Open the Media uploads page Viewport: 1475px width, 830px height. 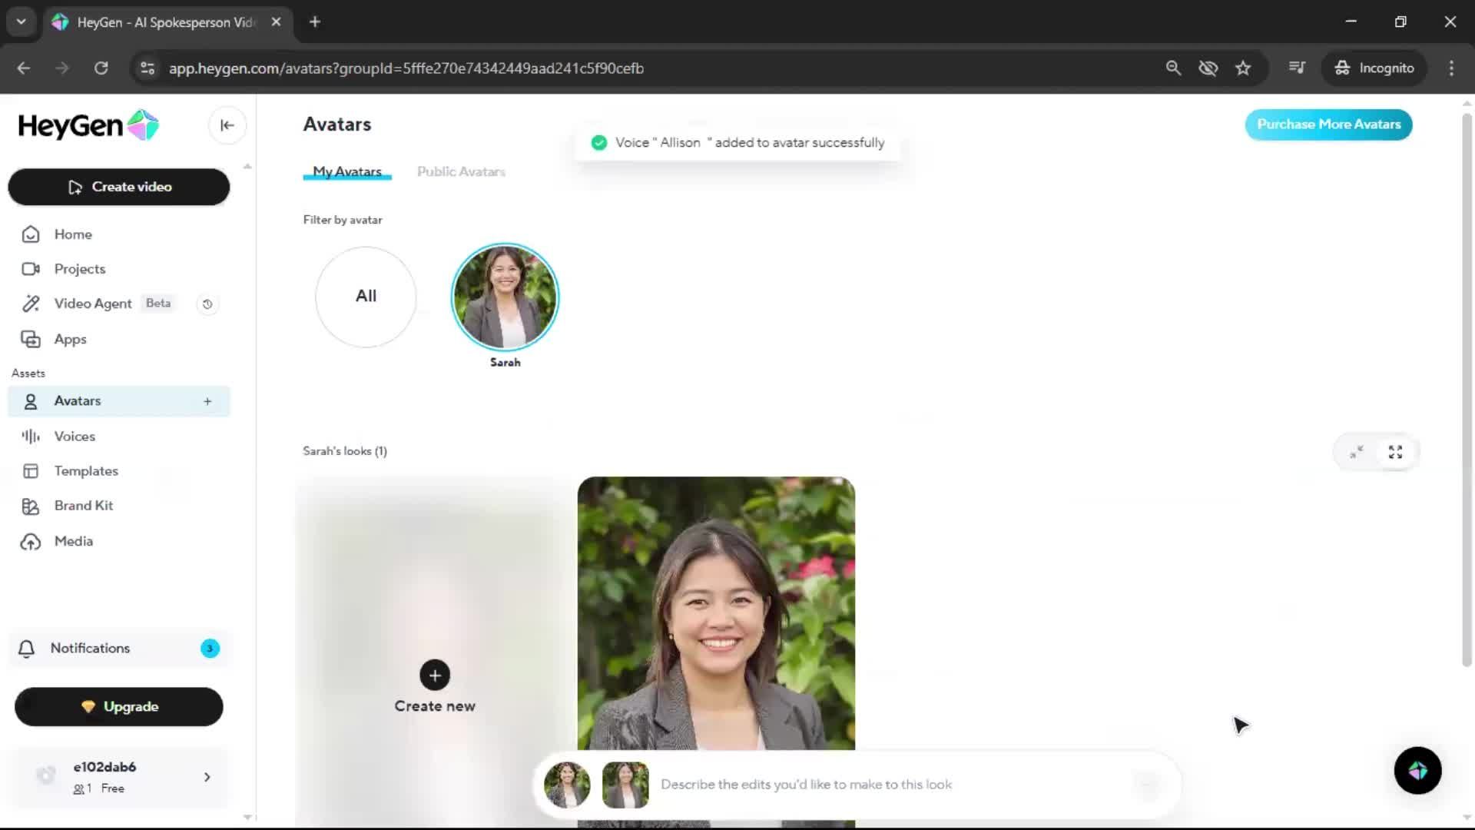(73, 541)
